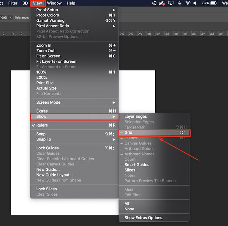Open the AirPlay display icon

click(171, 3)
